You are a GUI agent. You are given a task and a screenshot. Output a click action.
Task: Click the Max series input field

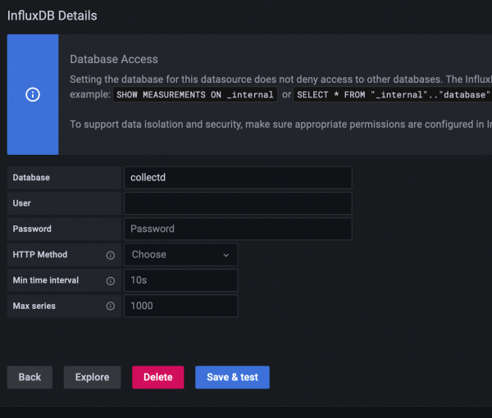(180, 307)
